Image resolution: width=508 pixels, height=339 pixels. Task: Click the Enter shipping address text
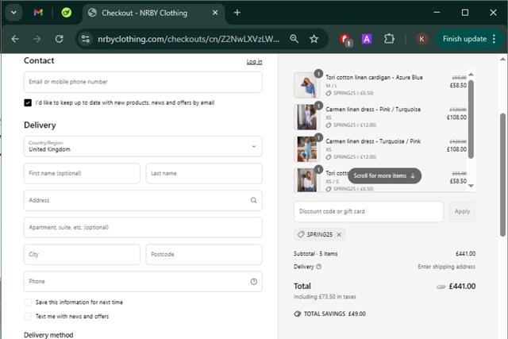click(446, 267)
